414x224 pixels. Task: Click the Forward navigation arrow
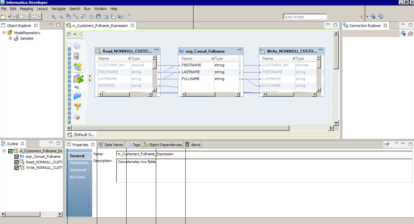point(34,16)
